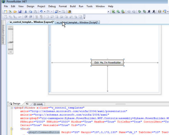
Task: Open the Tools menu
Action: tap(90, 6)
